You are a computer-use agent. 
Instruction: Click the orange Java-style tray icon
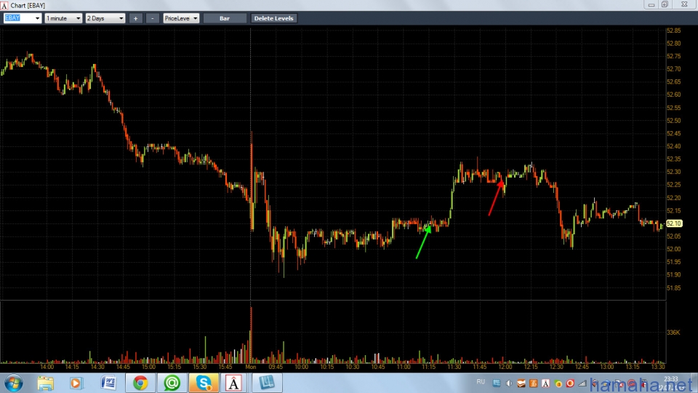(533, 384)
